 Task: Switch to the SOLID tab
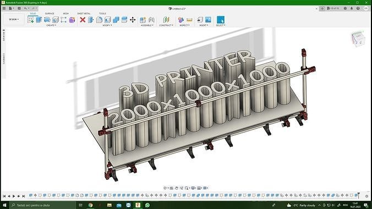point(33,14)
